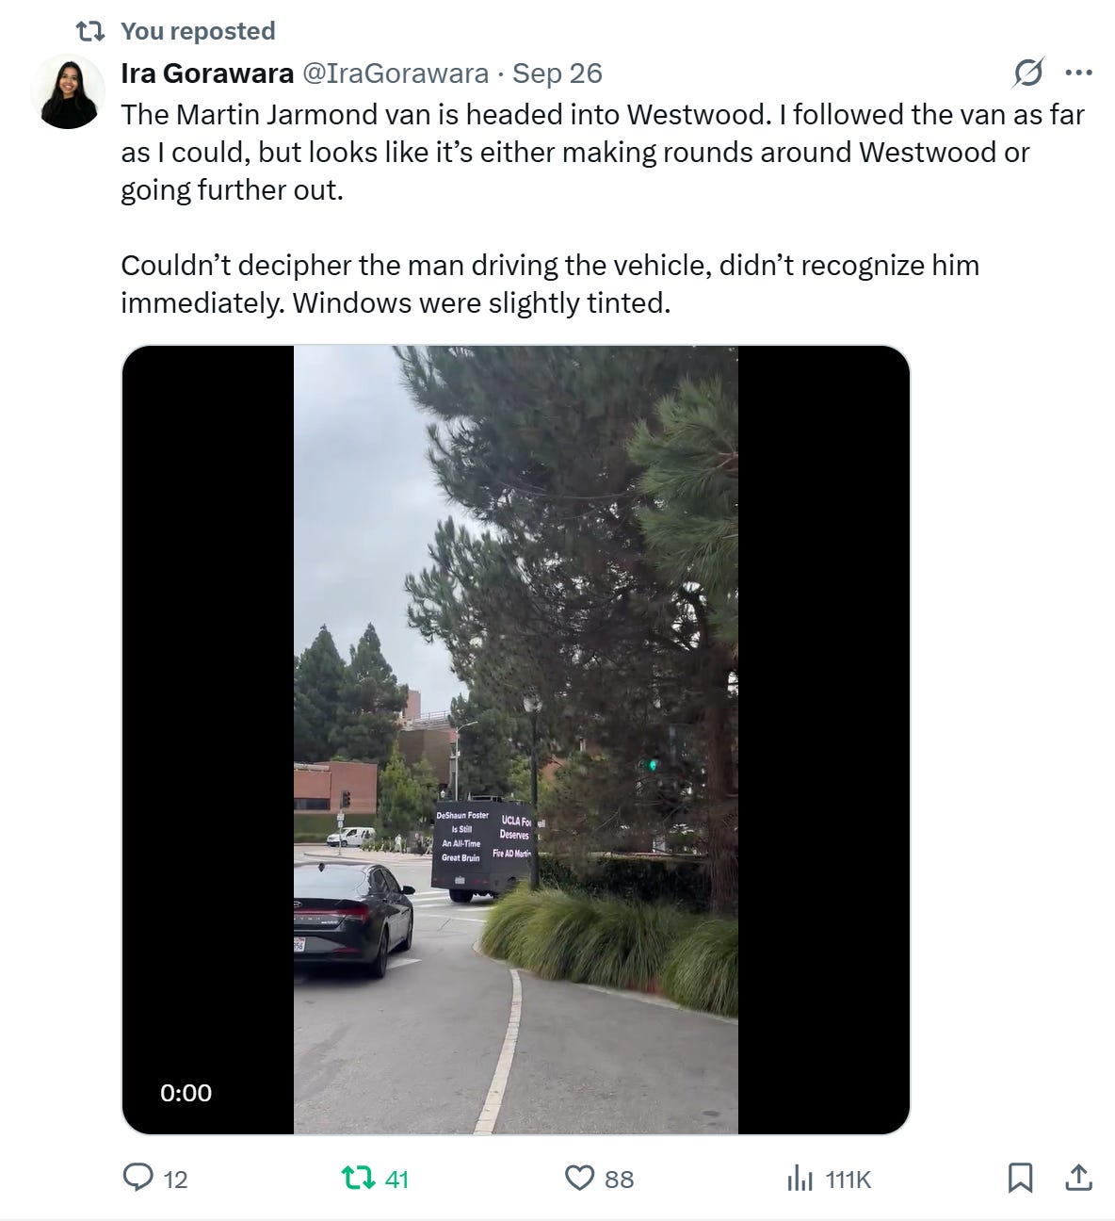The height and width of the screenshot is (1221, 1115).
Task: Visit the @IraGorawara handle link
Action: 395,73
